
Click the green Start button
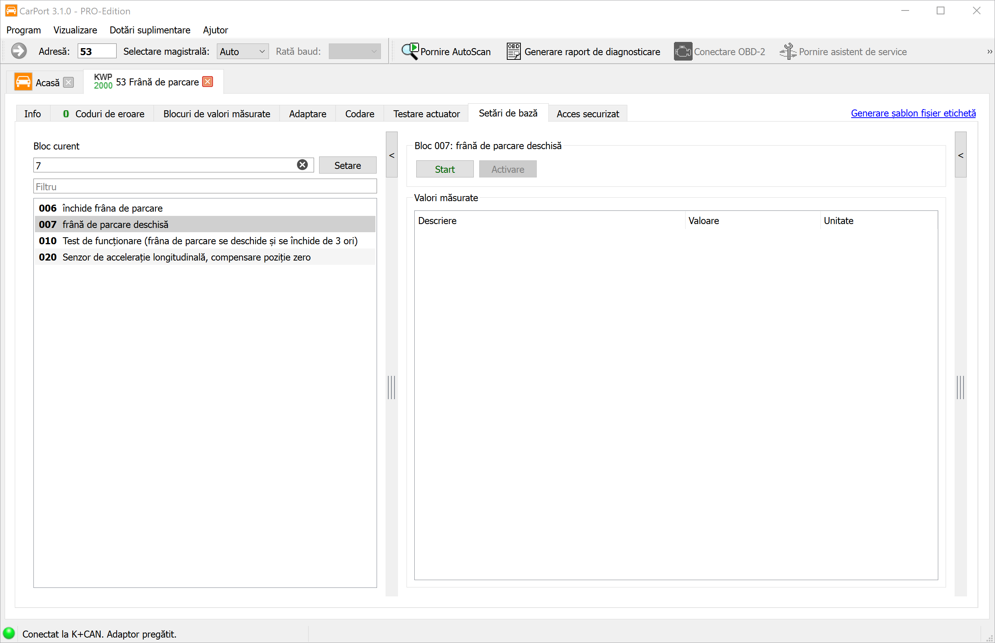[445, 169]
